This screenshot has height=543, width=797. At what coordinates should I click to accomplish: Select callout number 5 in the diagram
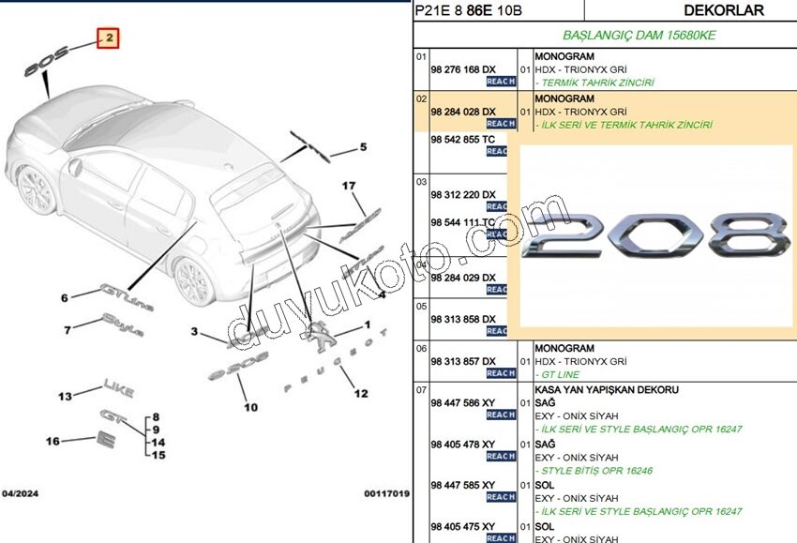[363, 147]
